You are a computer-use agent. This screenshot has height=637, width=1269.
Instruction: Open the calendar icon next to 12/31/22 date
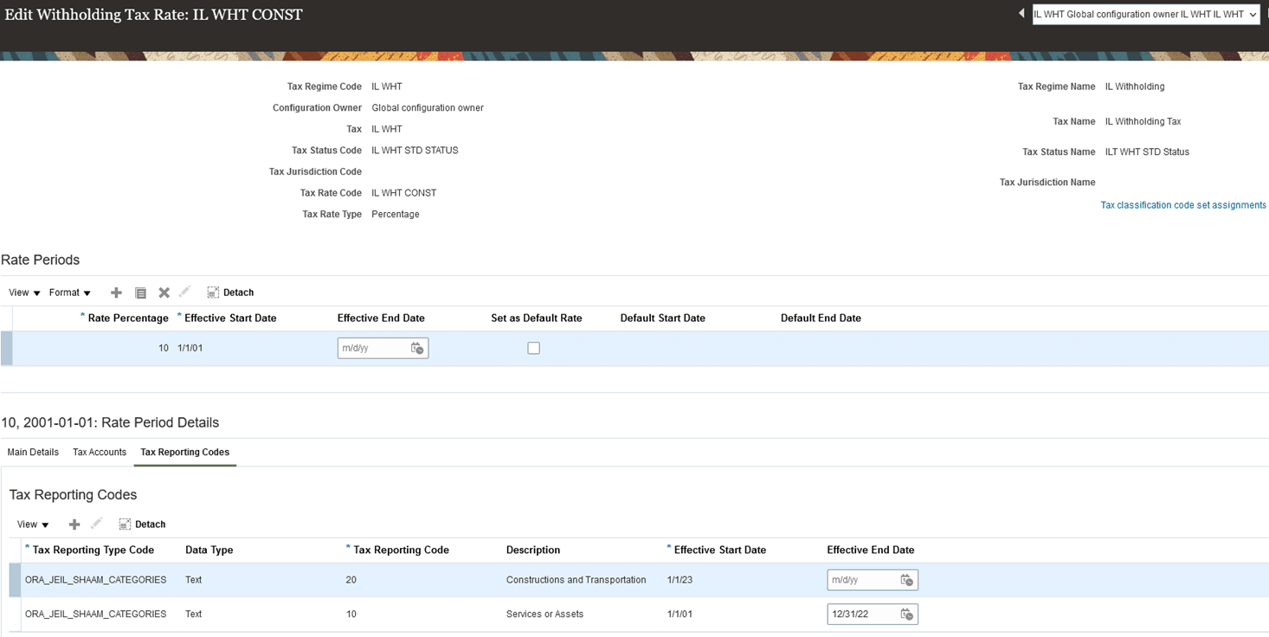point(907,614)
